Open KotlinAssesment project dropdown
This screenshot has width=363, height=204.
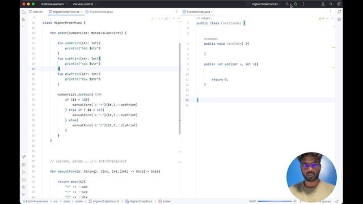[54, 4]
